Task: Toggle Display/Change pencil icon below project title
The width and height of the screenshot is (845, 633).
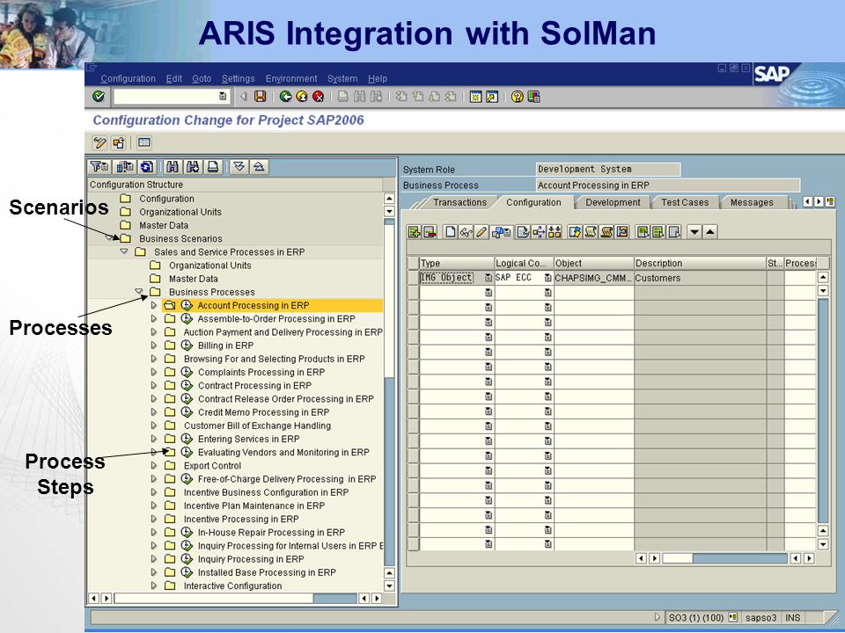Action: click(x=100, y=142)
